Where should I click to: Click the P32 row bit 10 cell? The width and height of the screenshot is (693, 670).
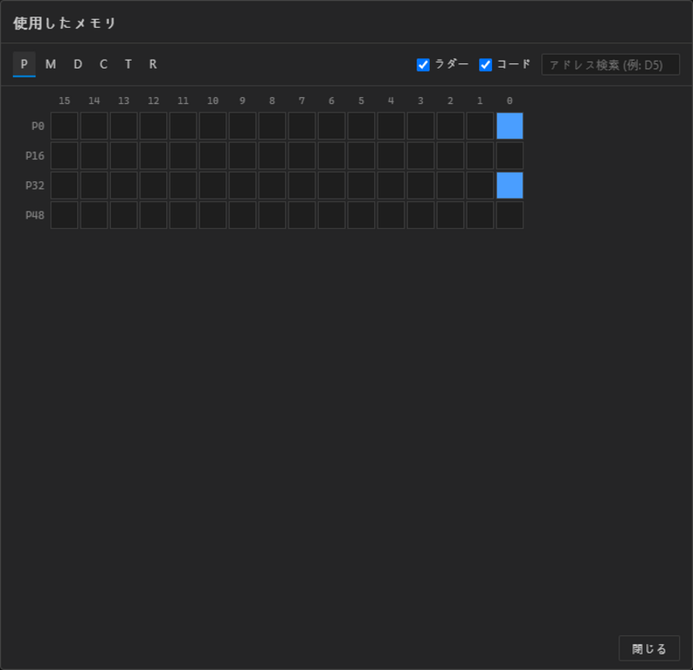click(x=213, y=185)
